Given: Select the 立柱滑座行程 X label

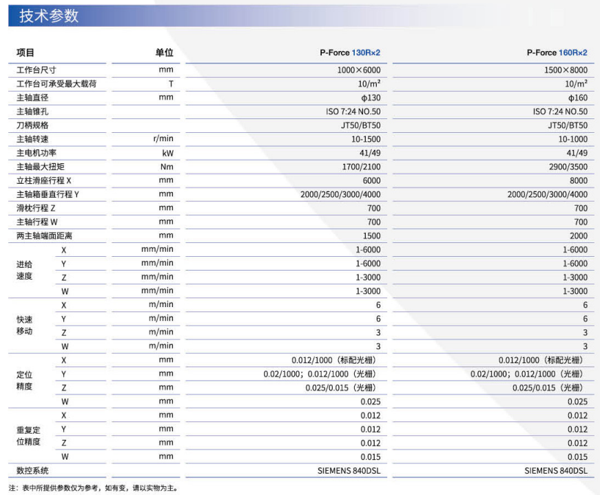Looking at the screenshot, I should pos(43,180).
